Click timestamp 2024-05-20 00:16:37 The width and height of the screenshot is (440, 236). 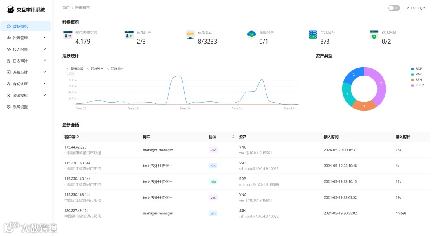pyautogui.click(x=340, y=150)
